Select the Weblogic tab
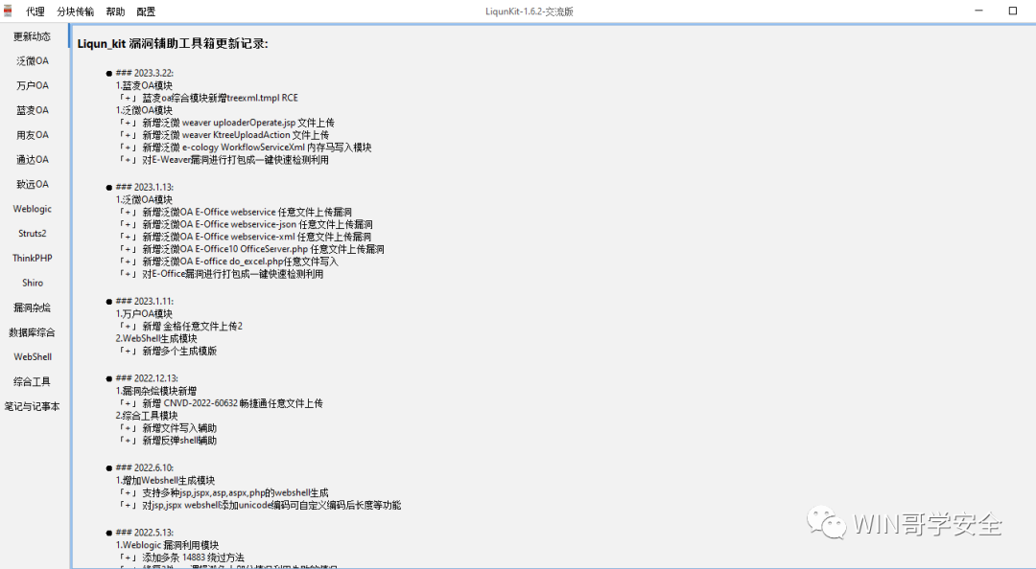This screenshot has width=1036, height=569. click(x=33, y=209)
